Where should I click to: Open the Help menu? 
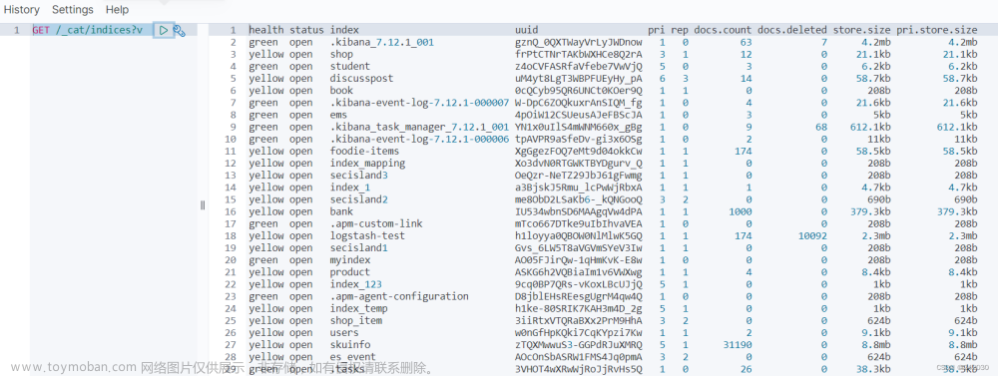[x=117, y=10]
